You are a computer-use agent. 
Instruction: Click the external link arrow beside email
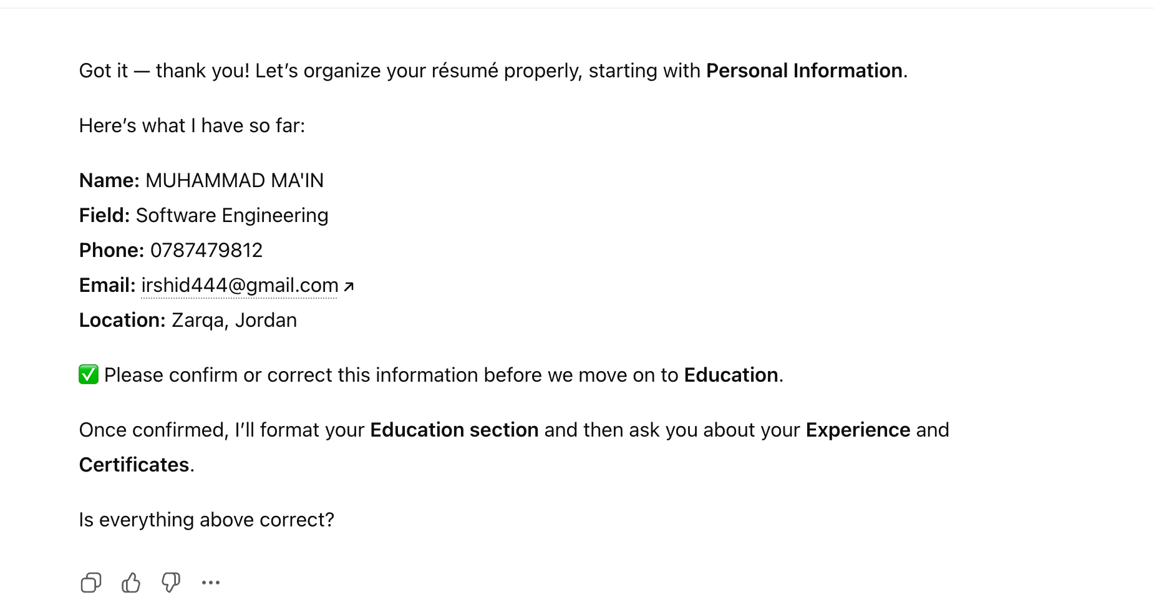[x=349, y=286]
